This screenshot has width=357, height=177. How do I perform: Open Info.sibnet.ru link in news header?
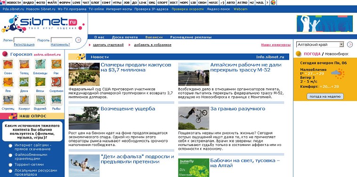click(x=270, y=57)
